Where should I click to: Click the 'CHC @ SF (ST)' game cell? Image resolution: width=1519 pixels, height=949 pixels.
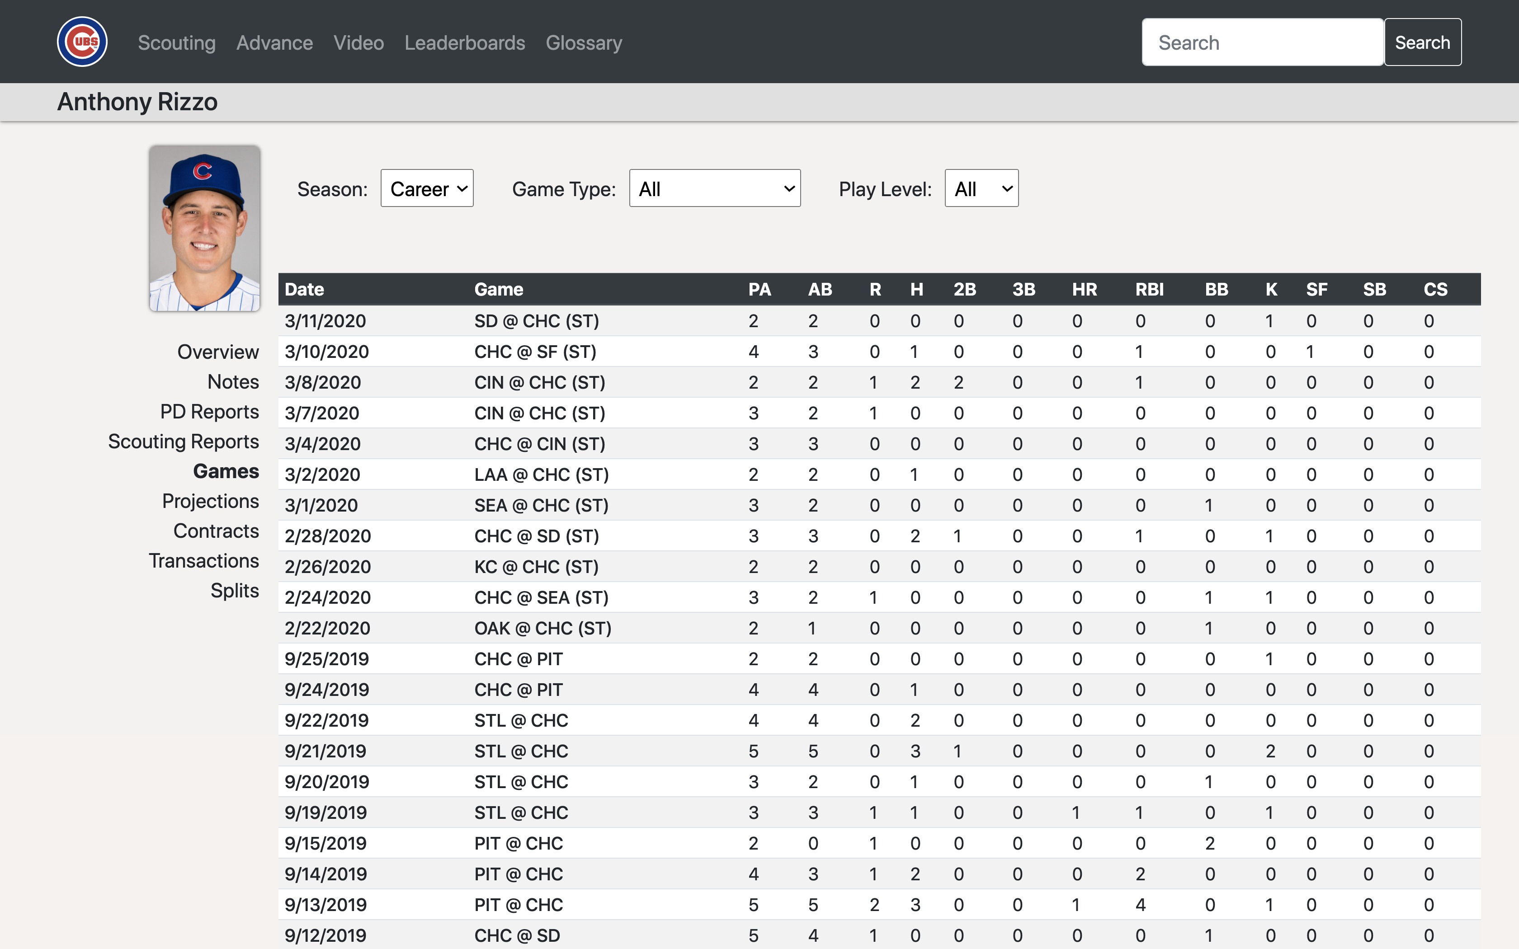tap(535, 352)
